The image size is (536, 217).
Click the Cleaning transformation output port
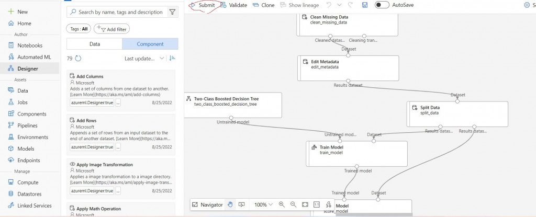pyautogui.click(x=364, y=36)
